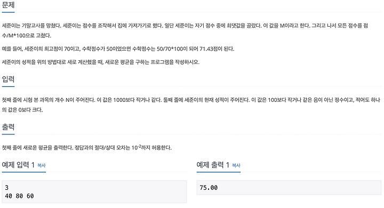
Task: Click the 예제 출력 1 heading text
Action: [213, 165]
